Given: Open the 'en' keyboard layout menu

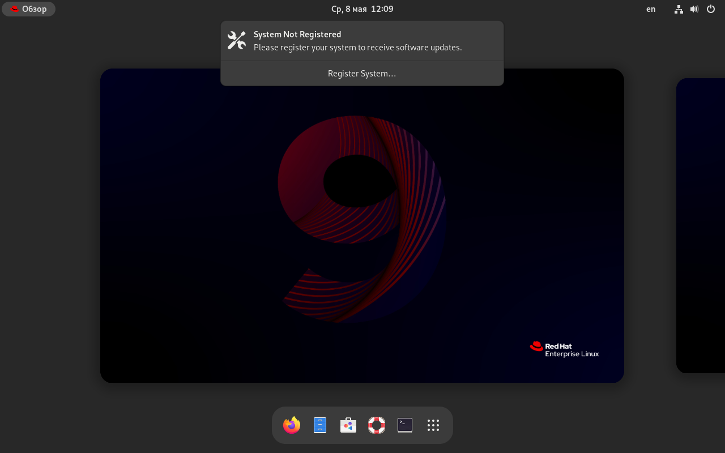Looking at the screenshot, I should (x=651, y=9).
